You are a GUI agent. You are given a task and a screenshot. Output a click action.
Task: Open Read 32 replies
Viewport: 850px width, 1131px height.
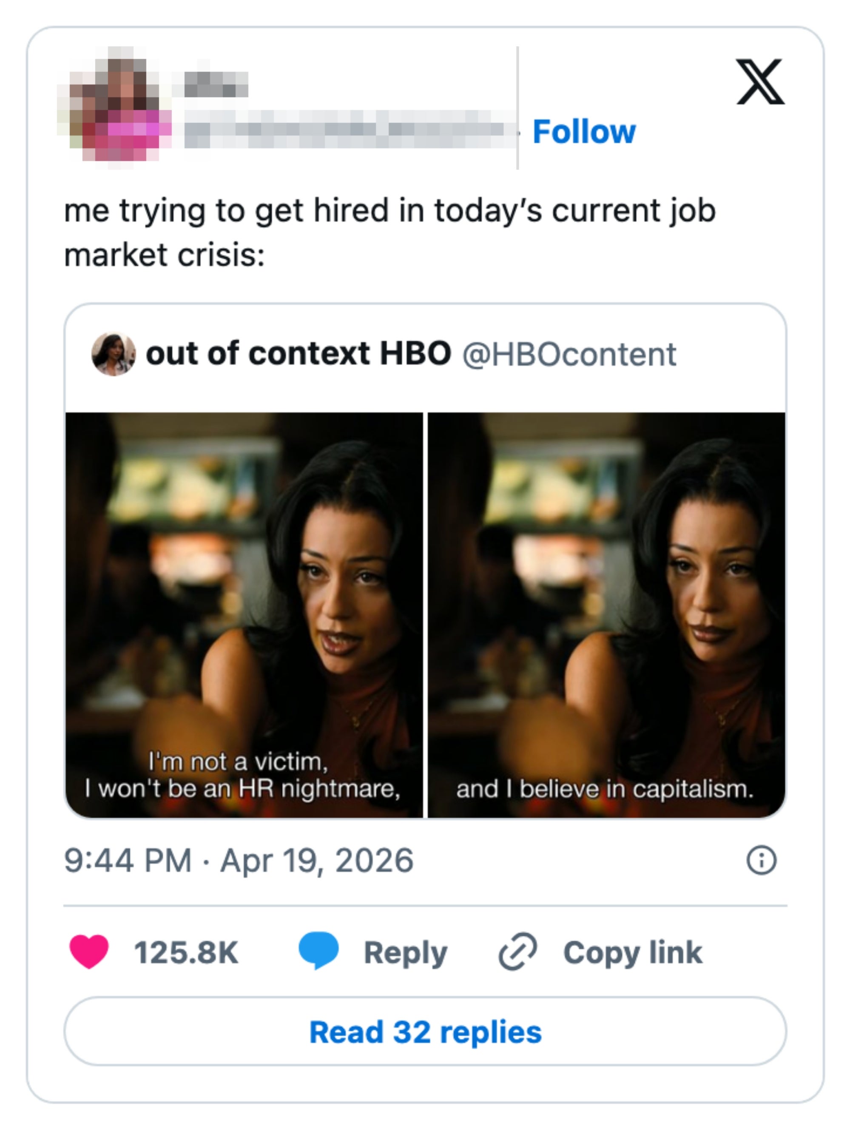tap(425, 1032)
